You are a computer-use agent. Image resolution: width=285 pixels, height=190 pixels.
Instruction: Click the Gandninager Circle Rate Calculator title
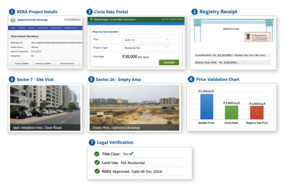[115, 19]
